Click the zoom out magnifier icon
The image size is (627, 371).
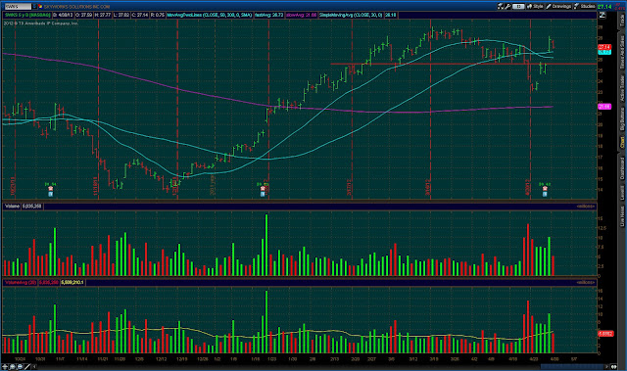(20, 367)
